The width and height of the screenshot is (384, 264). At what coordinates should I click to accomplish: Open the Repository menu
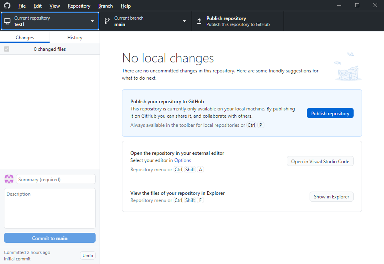pos(79,6)
